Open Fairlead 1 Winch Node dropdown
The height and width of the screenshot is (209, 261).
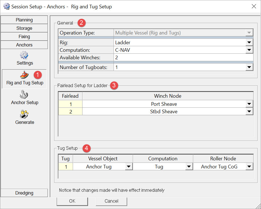click(249, 104)
